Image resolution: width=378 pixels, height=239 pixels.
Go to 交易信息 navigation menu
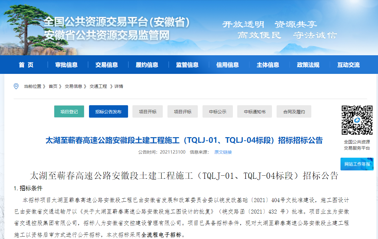pyautogui.click(x=107, y=65)
